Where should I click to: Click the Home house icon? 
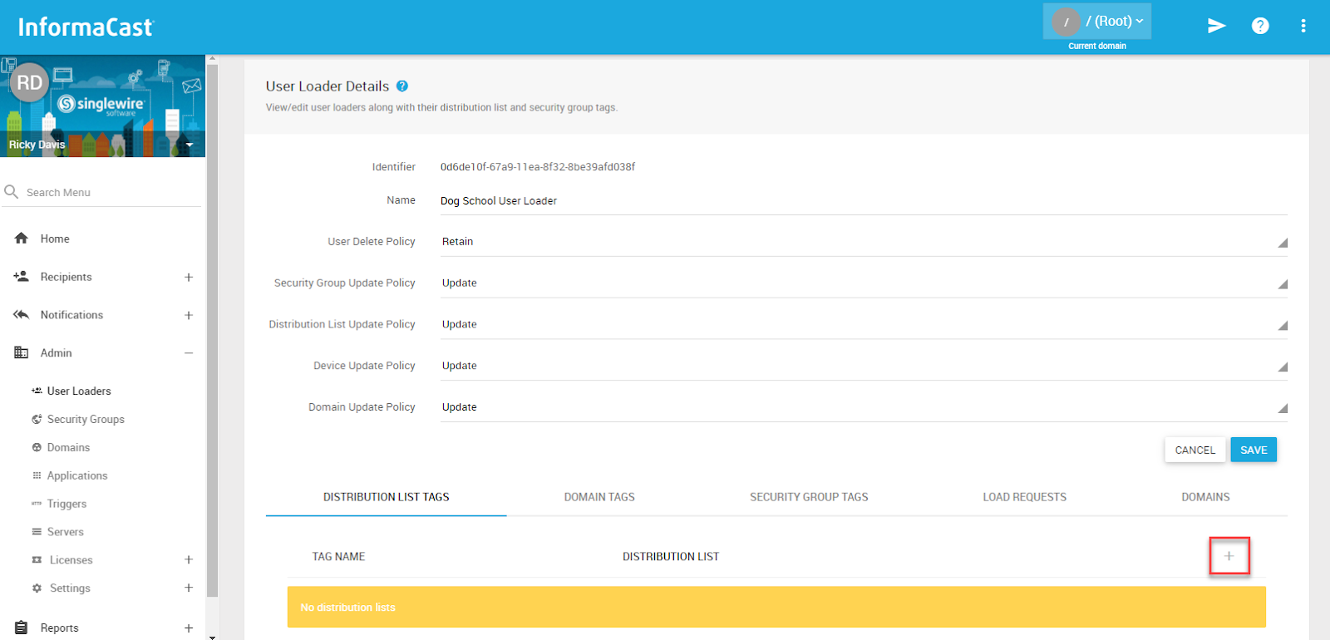22,239
